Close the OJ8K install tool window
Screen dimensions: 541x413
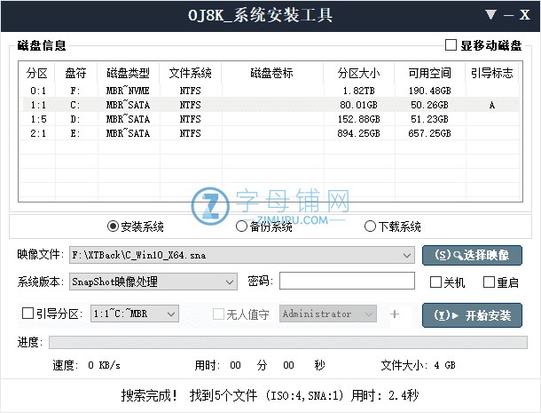526,15
